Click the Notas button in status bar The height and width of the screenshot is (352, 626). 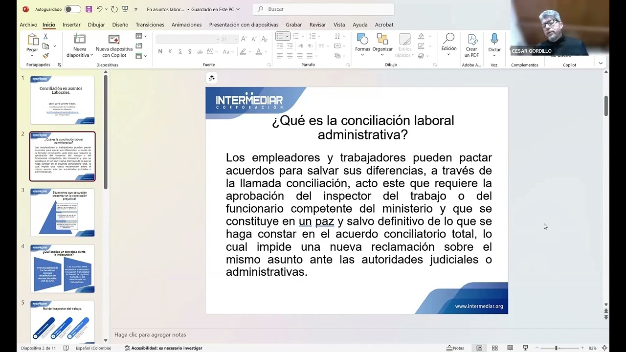point(455,348)
